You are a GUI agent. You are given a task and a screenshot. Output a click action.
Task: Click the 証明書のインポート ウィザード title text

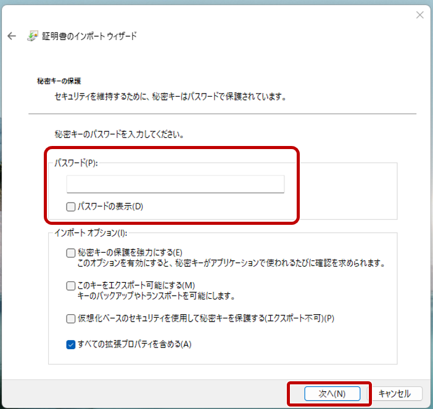(x=89, y=36)
